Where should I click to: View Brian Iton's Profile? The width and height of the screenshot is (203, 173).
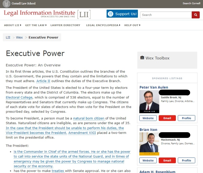[x=186, y=160]
